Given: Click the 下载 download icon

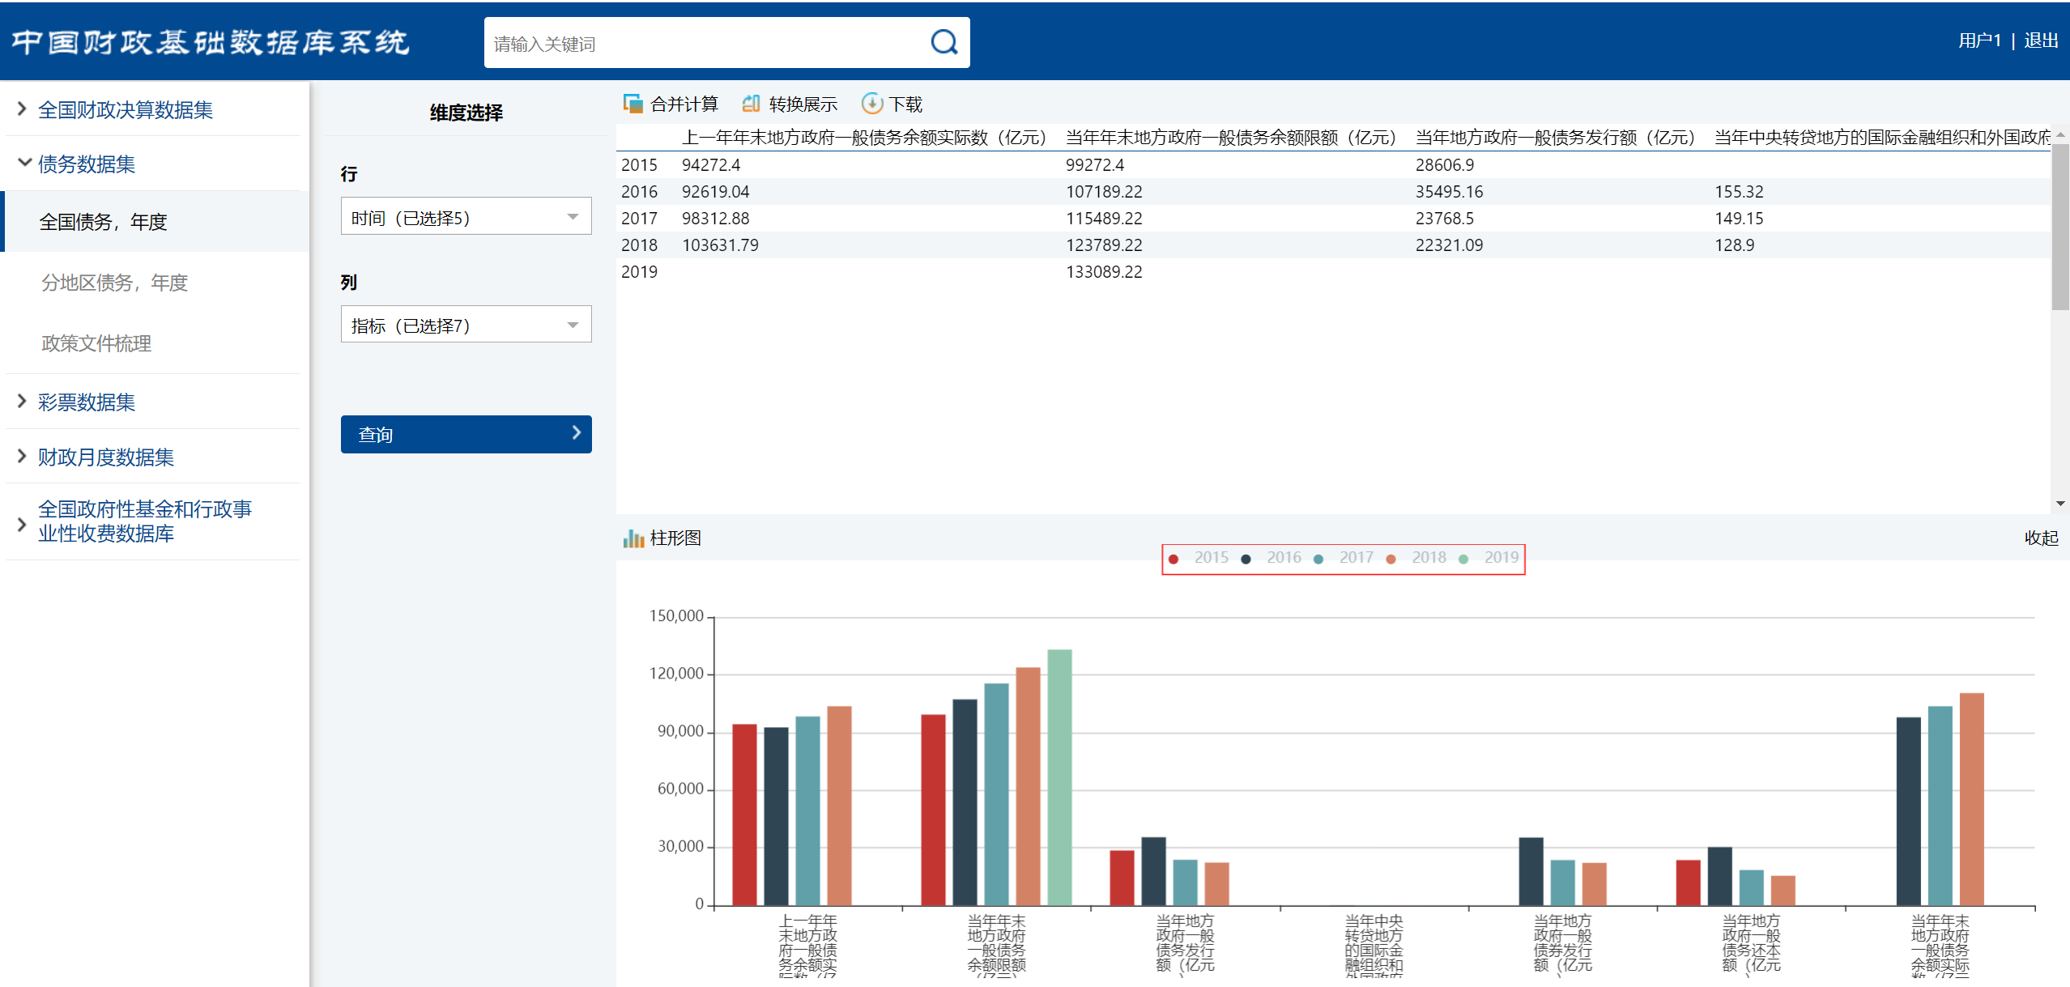Looking at the screenshot, I should pyautogui.click(x=871, y=104).
